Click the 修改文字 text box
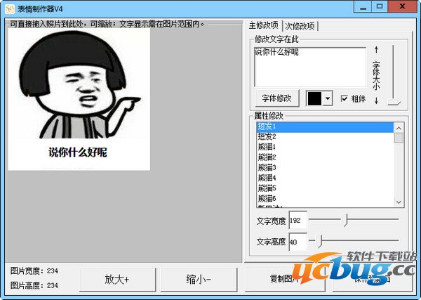Viewport: 421px width, 300px height. (x=309, y=66)
